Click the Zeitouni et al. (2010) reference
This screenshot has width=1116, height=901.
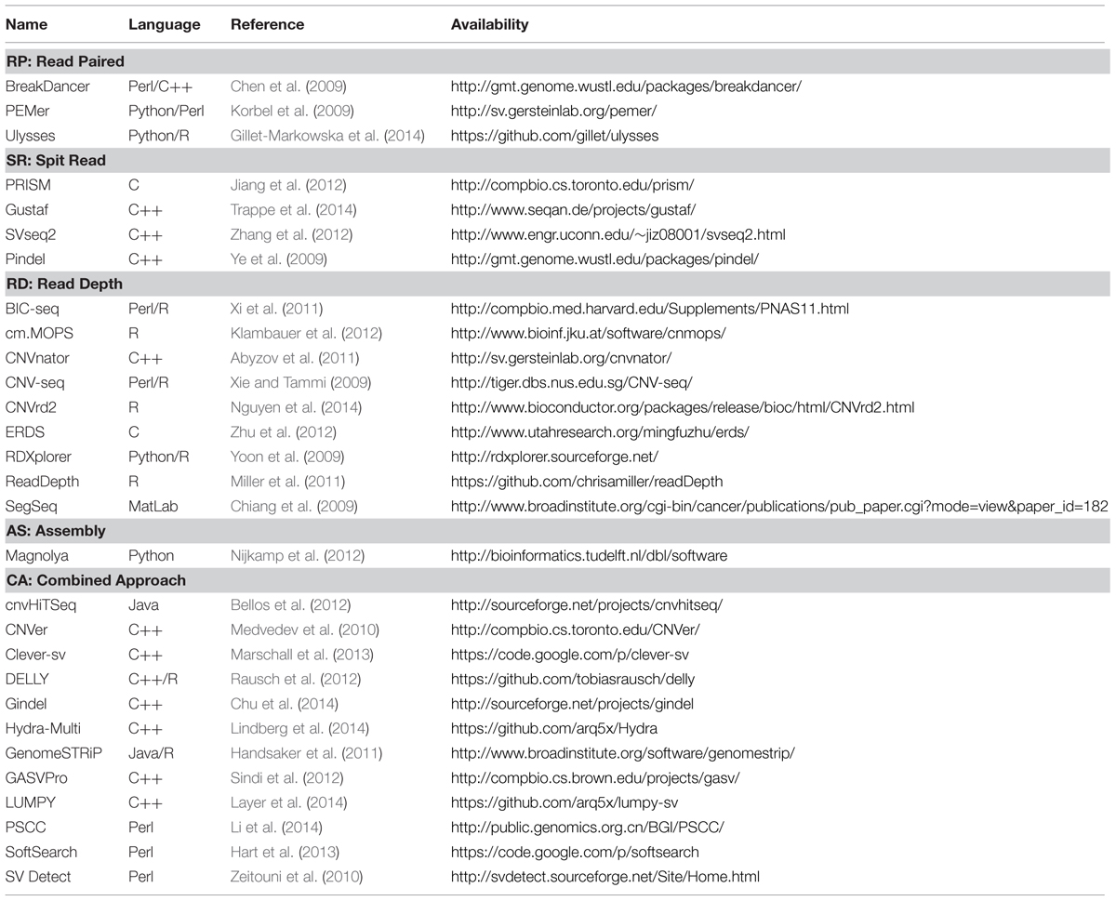(297, 876)
